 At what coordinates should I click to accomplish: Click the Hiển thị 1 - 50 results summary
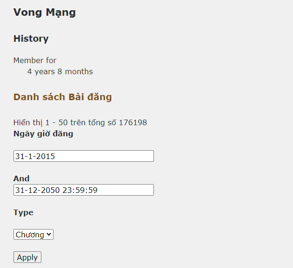[80, 123]
